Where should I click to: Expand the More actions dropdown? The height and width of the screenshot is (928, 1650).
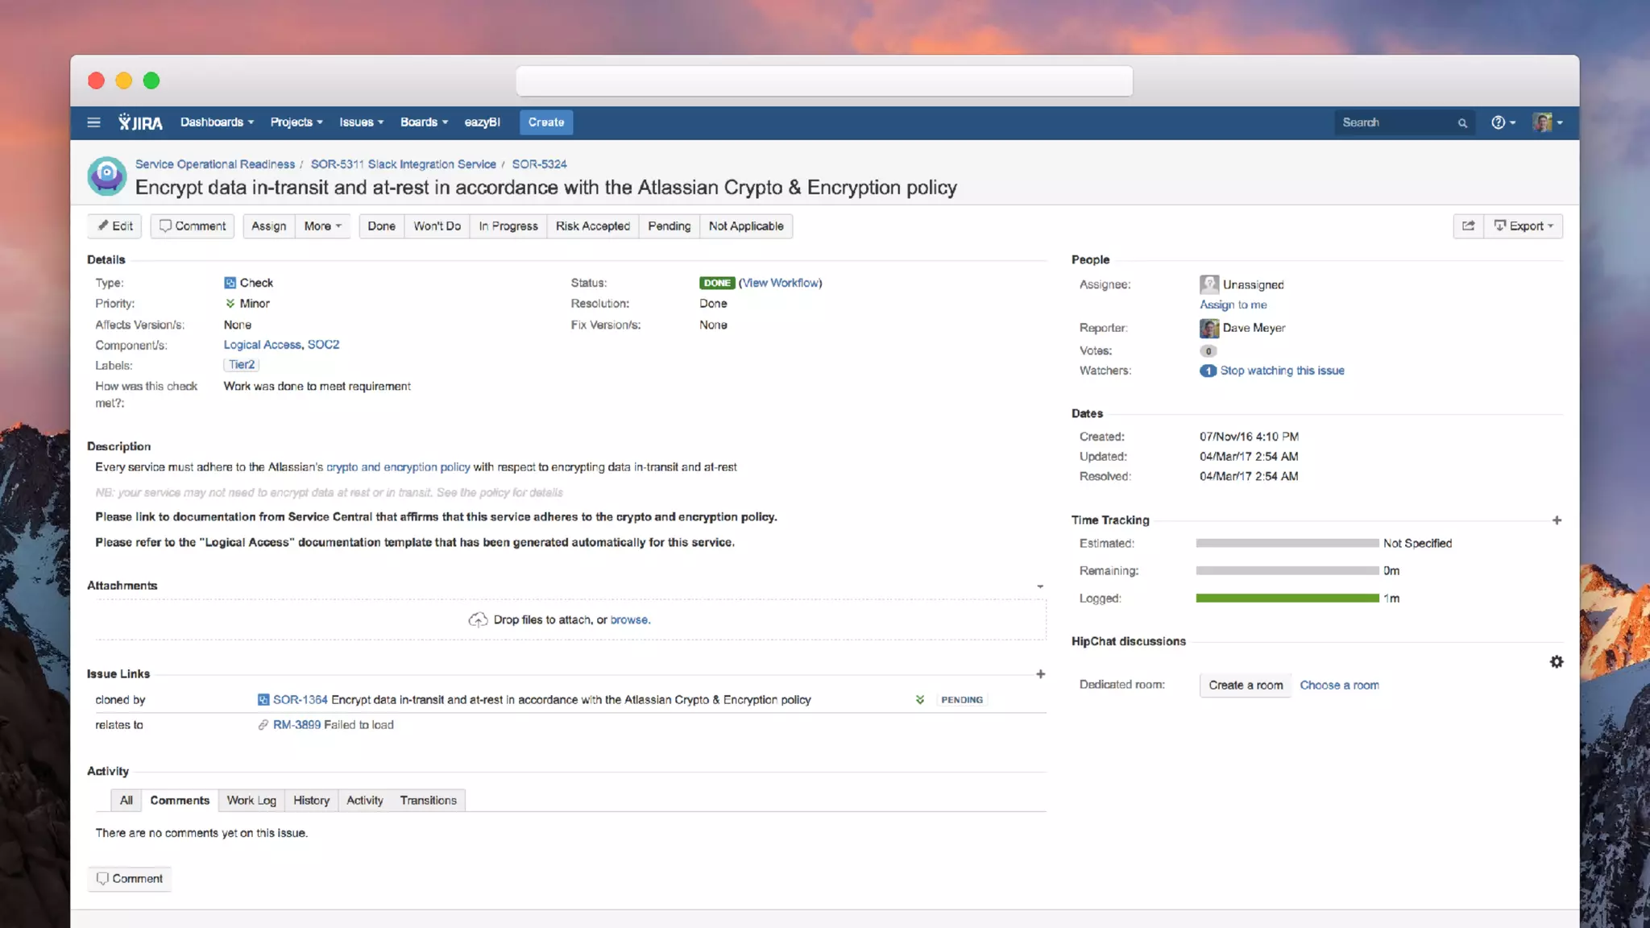(322, 226)
